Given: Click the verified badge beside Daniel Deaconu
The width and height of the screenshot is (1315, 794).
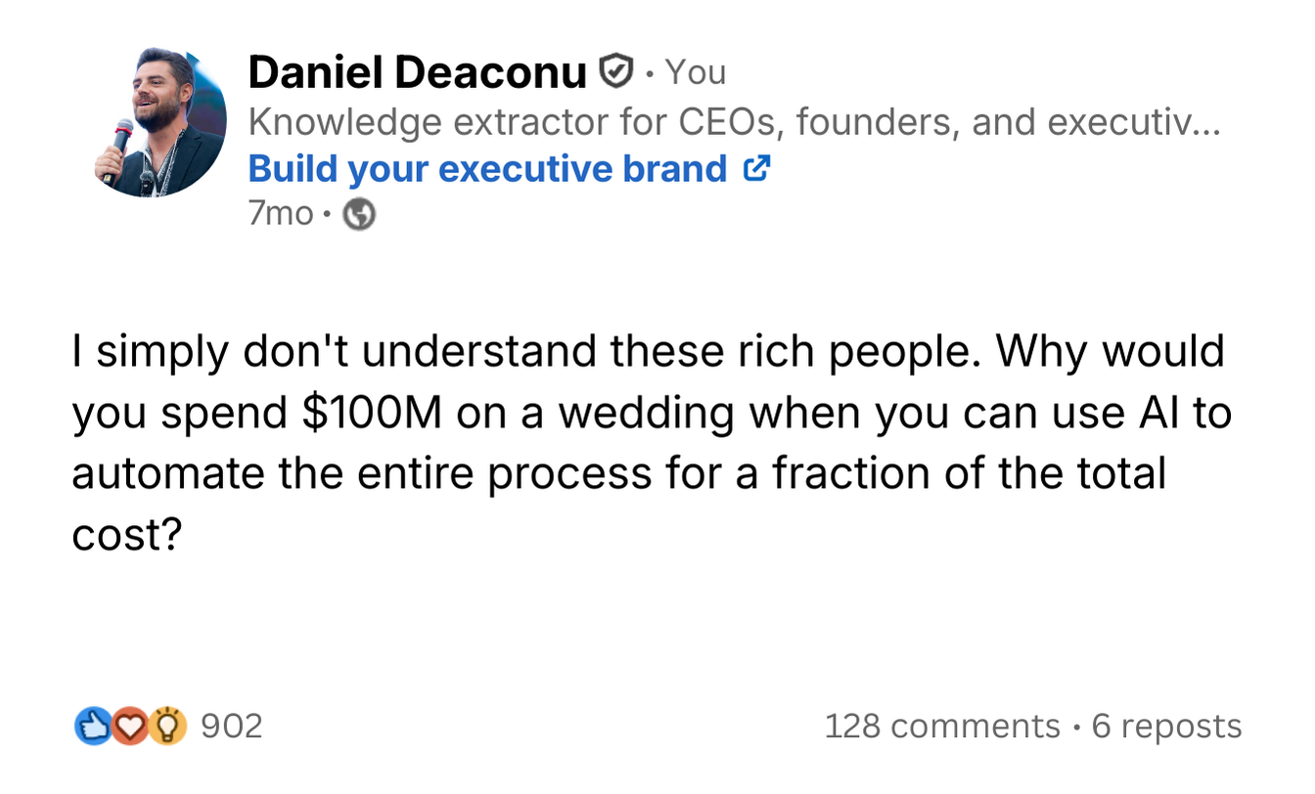Looking at the screenshot, I should click(614, 72).
